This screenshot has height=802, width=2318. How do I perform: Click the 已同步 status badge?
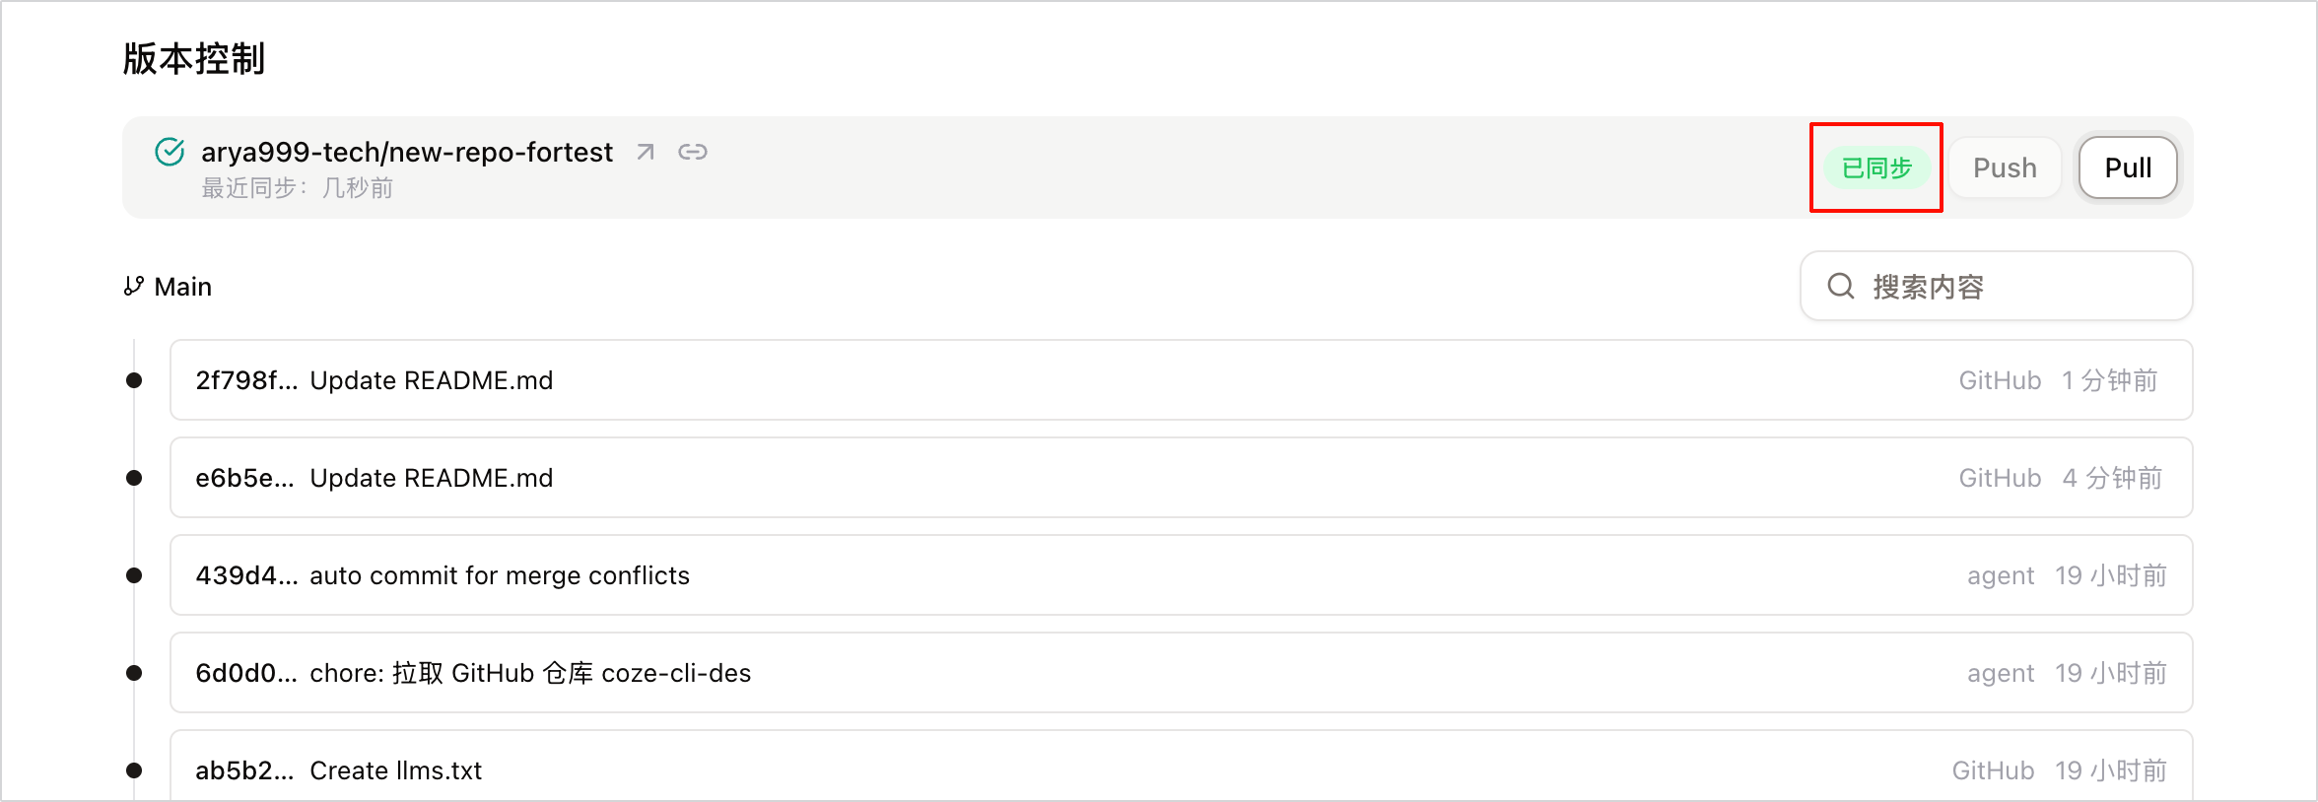pyautogui.click(x=1876, y=167)
